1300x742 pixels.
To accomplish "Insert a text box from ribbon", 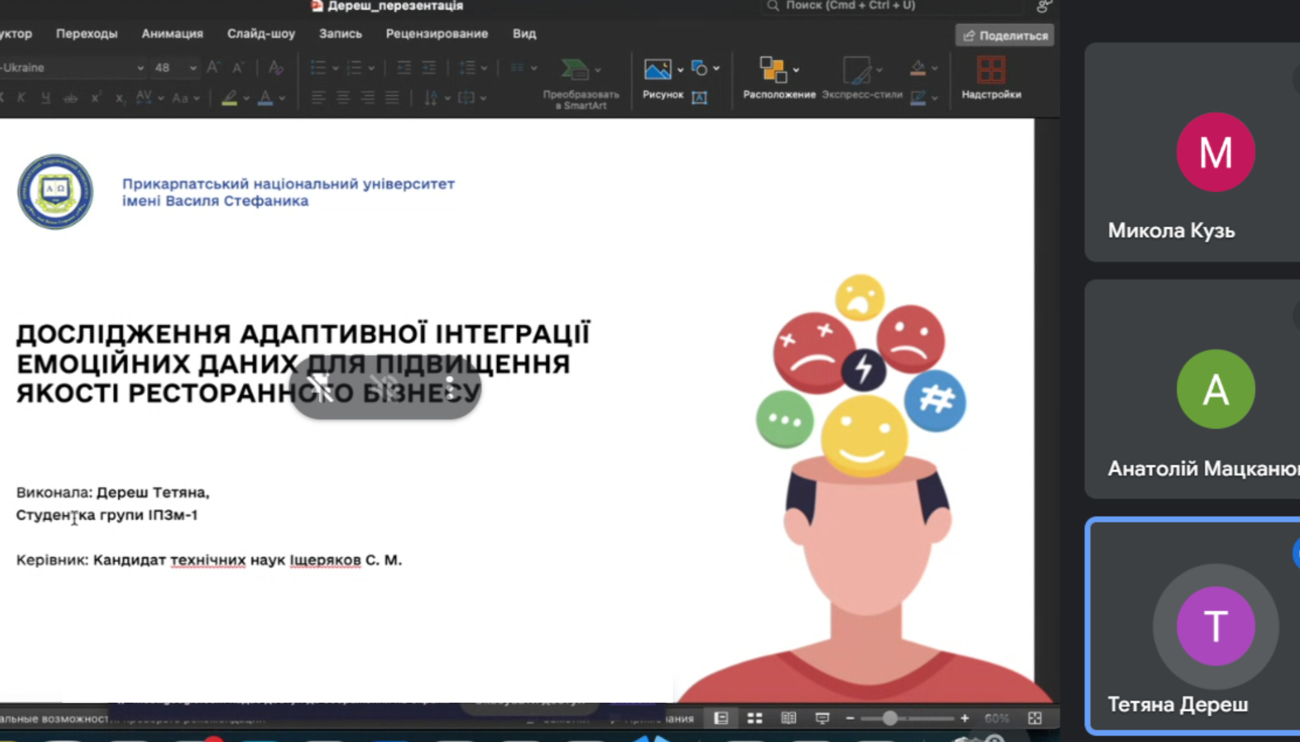I will click(x=699, y=97).
